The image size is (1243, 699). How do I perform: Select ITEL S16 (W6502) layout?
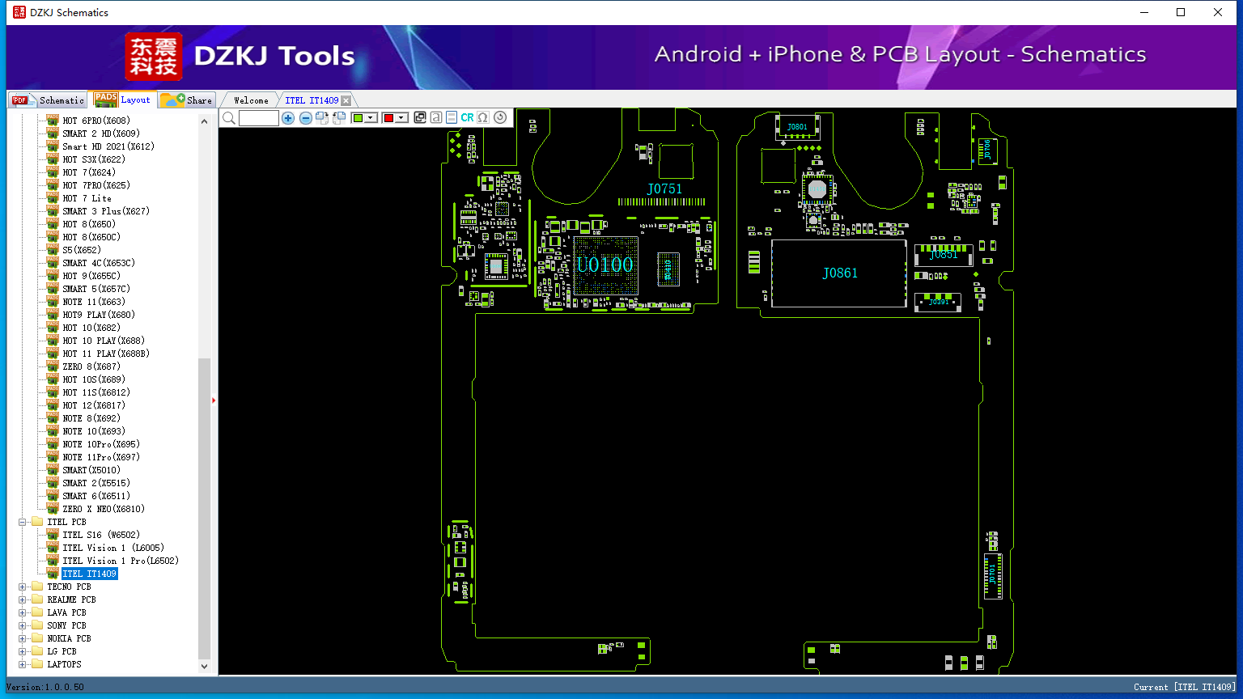coord(101,535)
